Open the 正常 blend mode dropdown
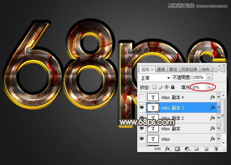Screen dimensions: 231x165 155,78
